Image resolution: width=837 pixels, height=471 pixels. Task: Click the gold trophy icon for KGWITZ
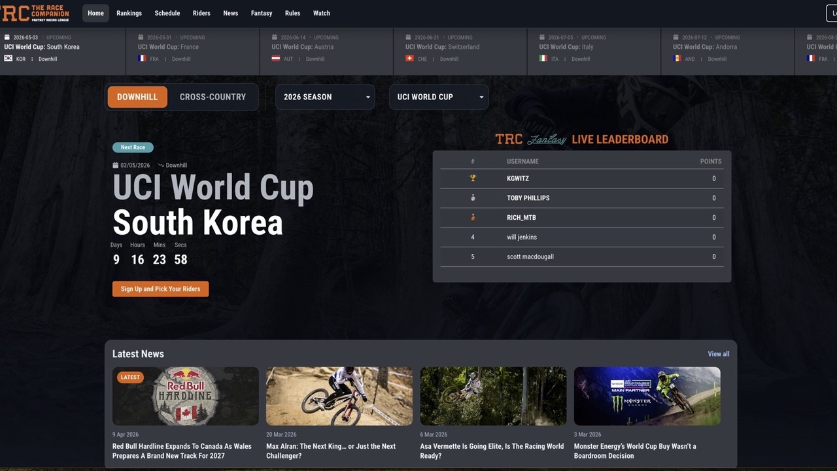[x=473, y=178]
